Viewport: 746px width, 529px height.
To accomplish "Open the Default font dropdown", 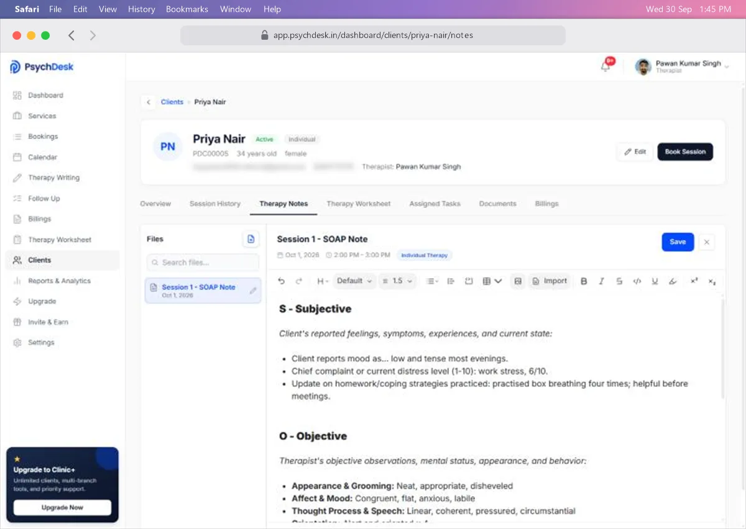I will (x=355, y=281).
